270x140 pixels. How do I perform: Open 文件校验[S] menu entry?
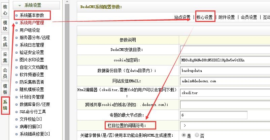click(31, 119)
